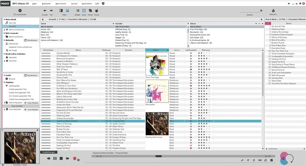The height and width of the screenshot is (166, 306).
Task: Open the Hilfe menu
Action: 97,4
